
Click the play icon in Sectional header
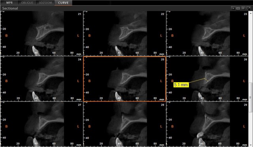click(x=233, y=8)
